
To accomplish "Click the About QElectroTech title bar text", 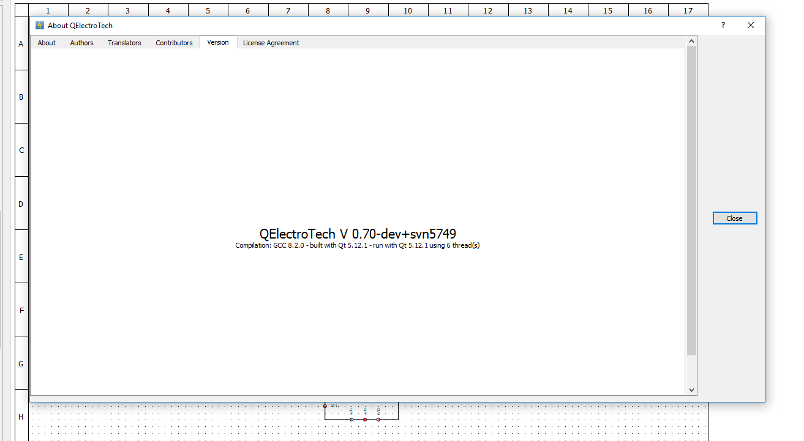I will coord(80,26).
